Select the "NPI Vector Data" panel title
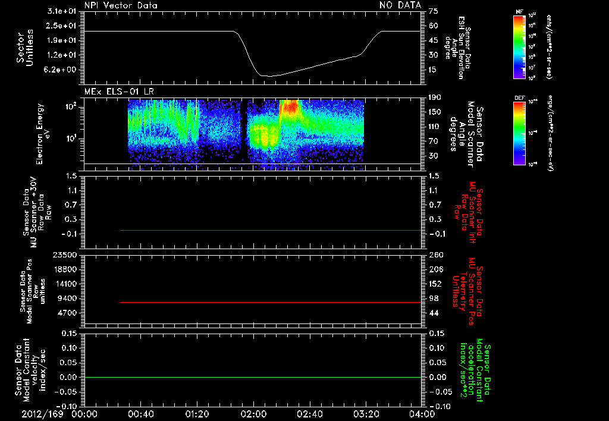This screenshot has width=609, height=421. coord(121,5)
